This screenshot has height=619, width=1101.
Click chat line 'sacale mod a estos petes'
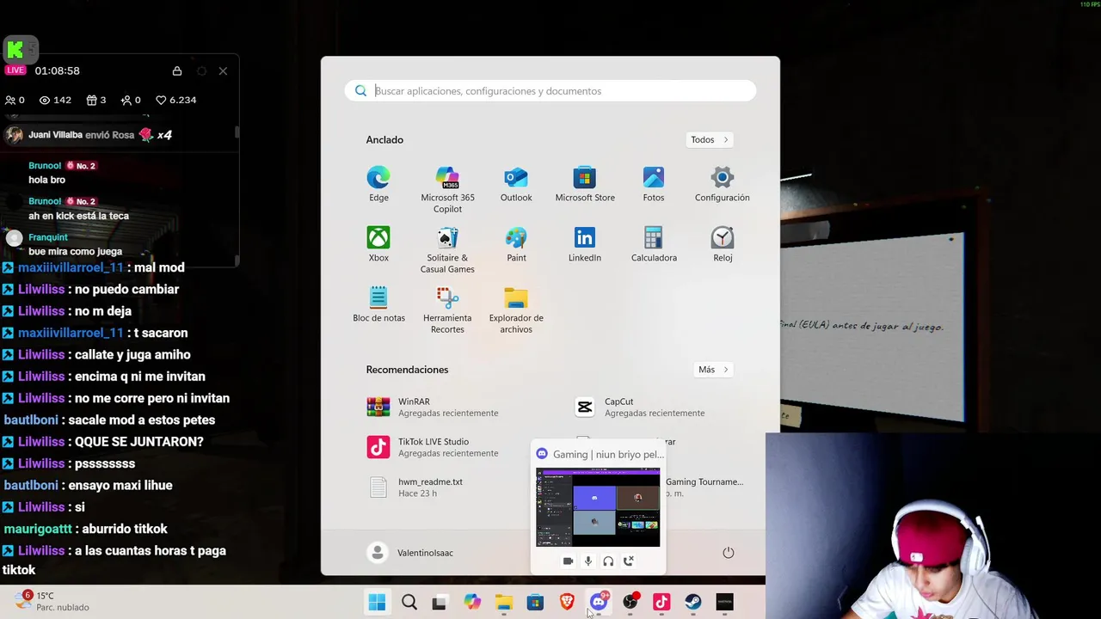pyautogui.click(x=141, y=420)
